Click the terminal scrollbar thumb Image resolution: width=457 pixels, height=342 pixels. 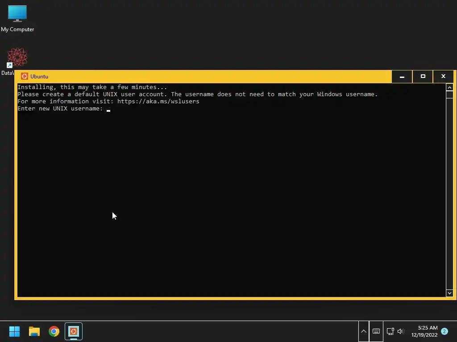tap(449, 94)
